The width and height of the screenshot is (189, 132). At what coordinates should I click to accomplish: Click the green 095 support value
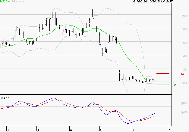click(x=174, y=85)
